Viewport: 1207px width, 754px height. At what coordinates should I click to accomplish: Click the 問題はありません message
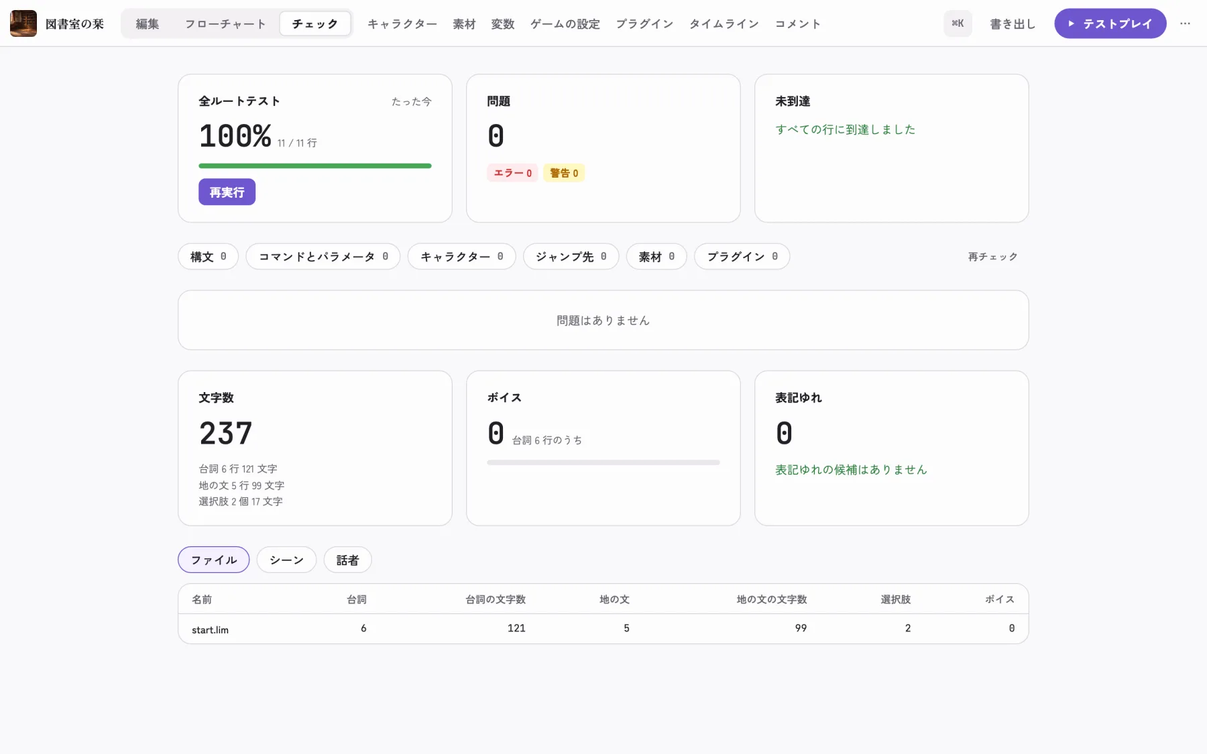point(603,320)
